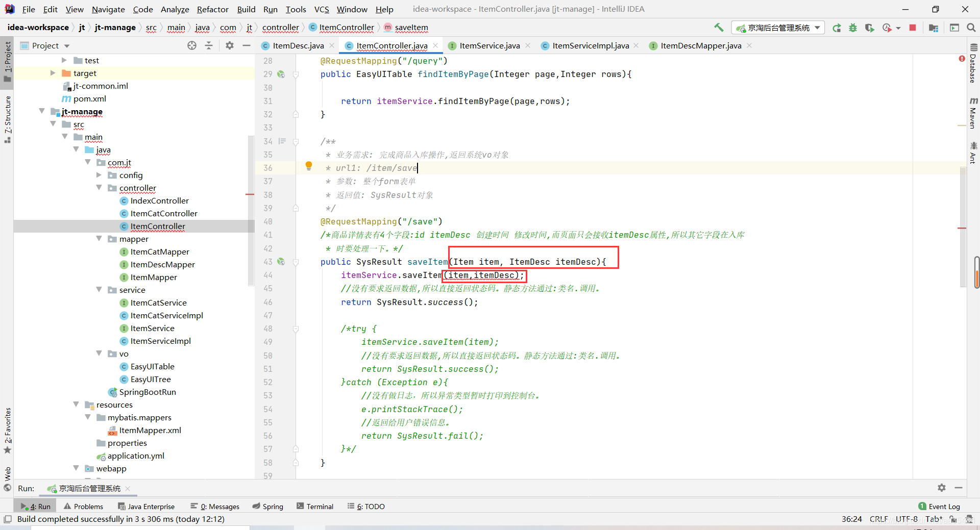Click the Rerun application icon in toolbar
Image resolution: width=980 pixels, height=530 pixels.
coord(837,28)
